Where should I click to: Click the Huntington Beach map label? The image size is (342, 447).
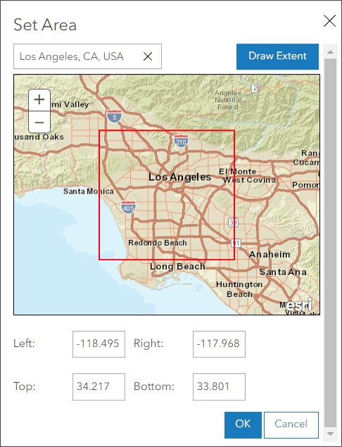(x=239, y=289)
